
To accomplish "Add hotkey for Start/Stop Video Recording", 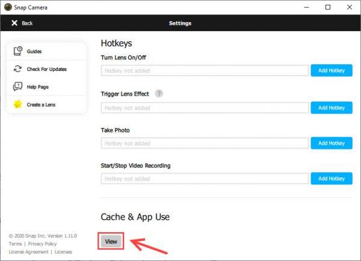I will click(x=331, y=178).
